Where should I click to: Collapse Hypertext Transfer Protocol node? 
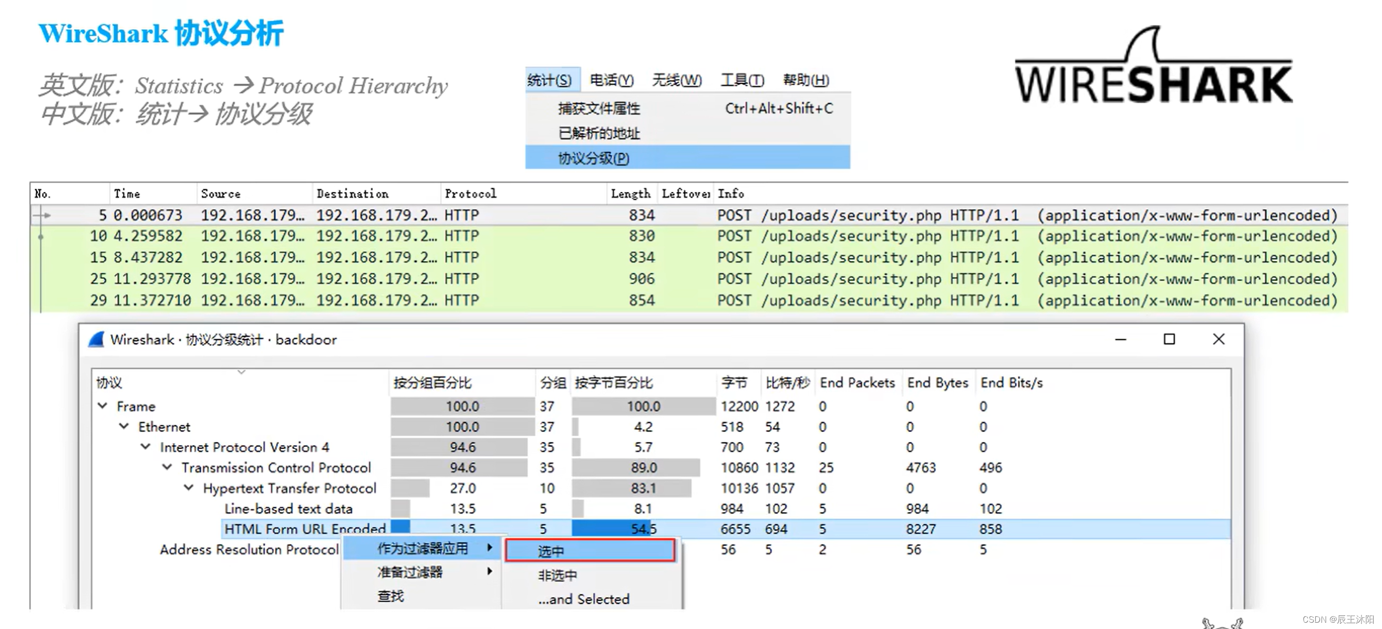189,487
